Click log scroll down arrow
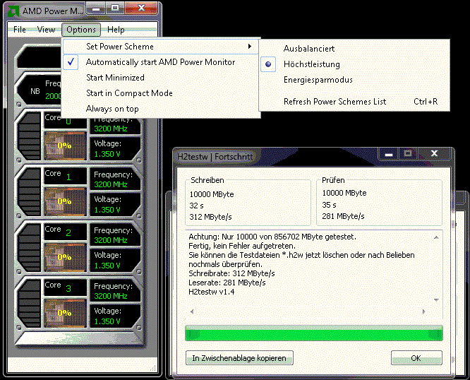 click(436, 300)
